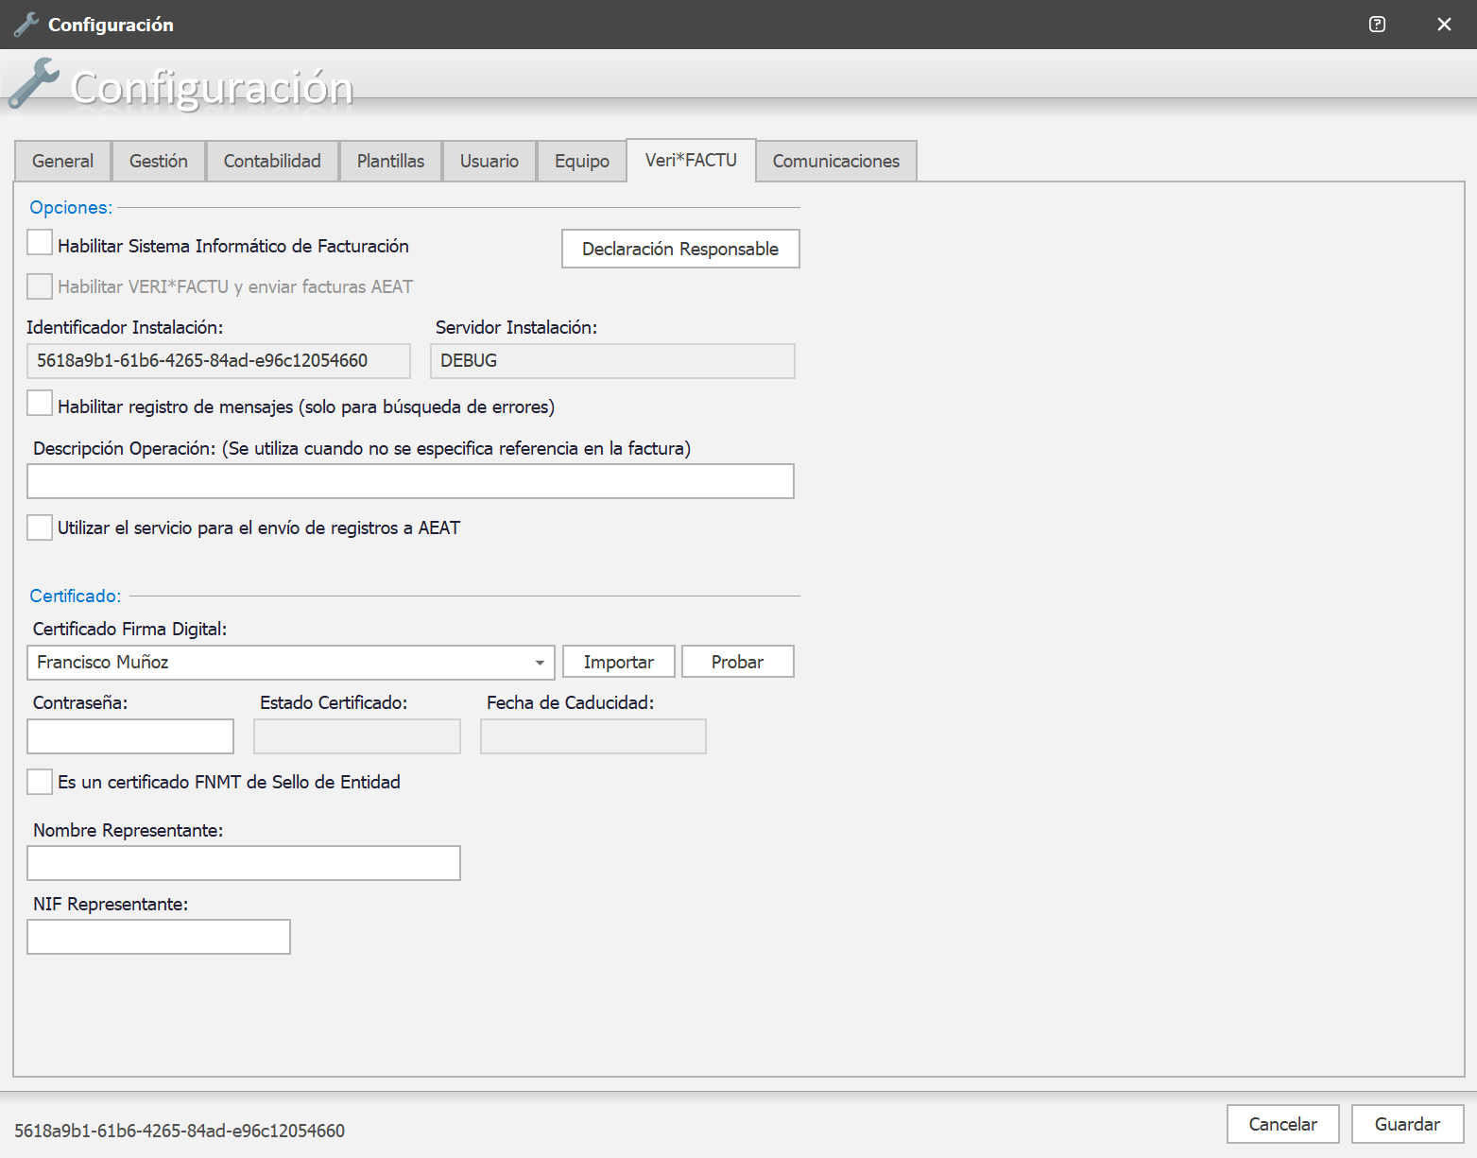The width and height of the screenshot is (1477, 1158).
Task: Select the Veri*FACTU tab
Action: point(691,160)
